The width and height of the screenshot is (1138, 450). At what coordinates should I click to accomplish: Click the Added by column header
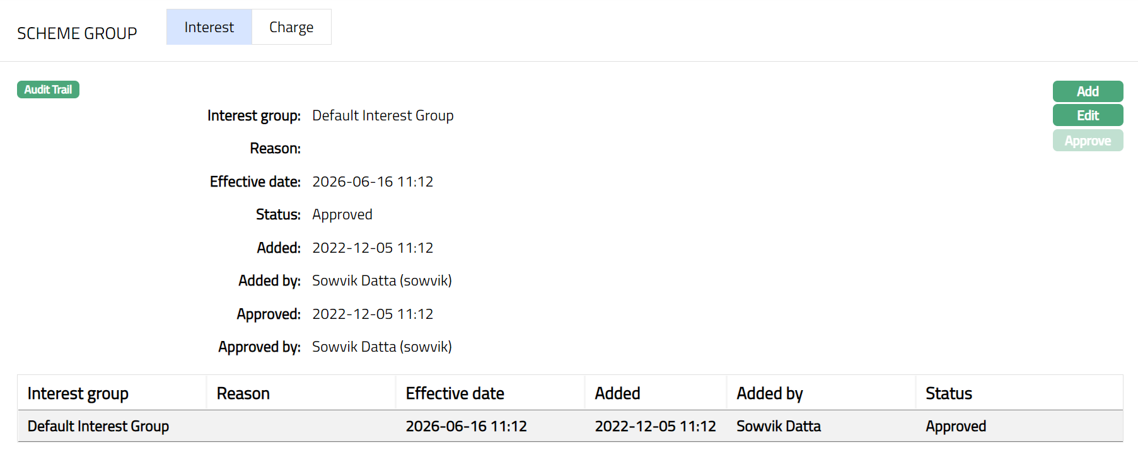769,393
